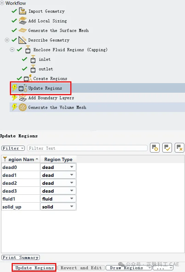185x272 pixels.
Task: Click the select-all checkmark list icon
Action: click(x=167, y=148)
